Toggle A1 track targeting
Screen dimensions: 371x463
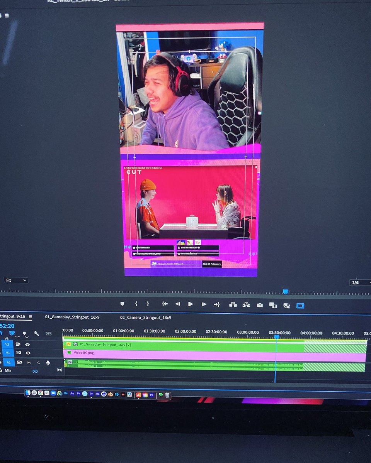click(x=9, y=362)
